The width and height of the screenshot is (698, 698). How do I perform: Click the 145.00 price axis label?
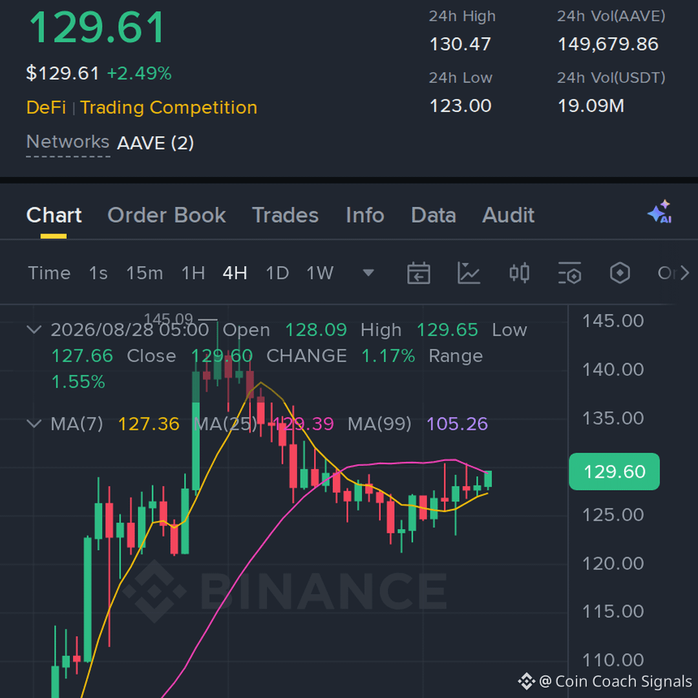coord(613,321)
